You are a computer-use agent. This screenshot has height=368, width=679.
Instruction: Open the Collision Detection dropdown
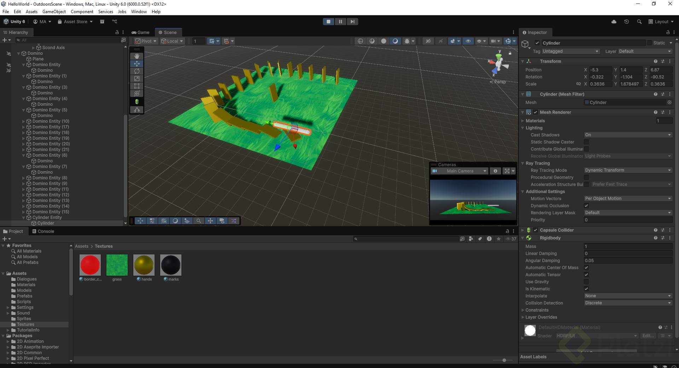click(628, 303)
